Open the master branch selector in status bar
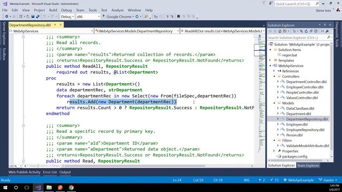This screenshot has width=342, height=192. click(x=328, y=180)
